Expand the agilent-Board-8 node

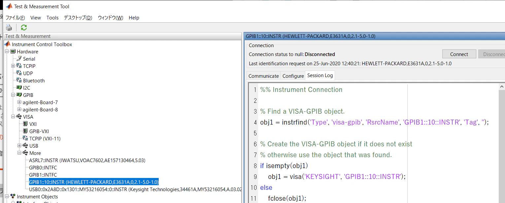click(19, 109)
